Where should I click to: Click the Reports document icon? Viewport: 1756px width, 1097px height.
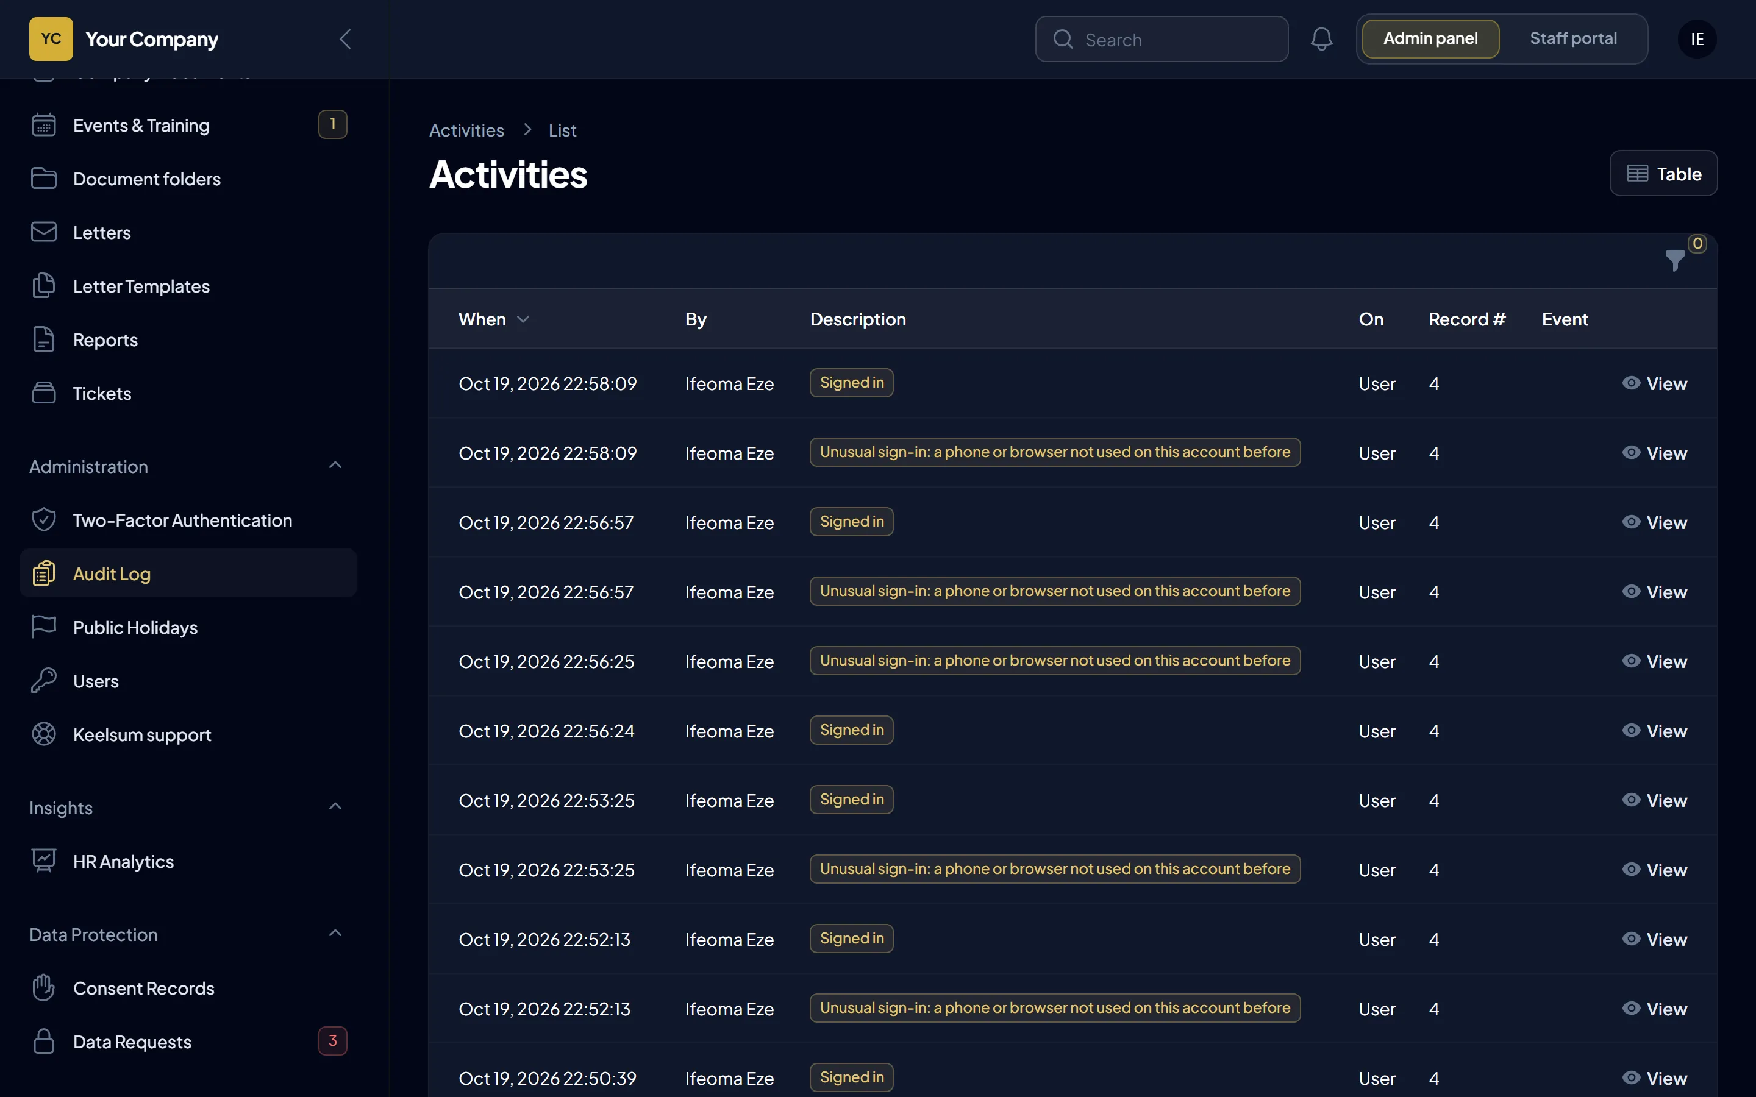pyautogui.click(x=43, y=339)
